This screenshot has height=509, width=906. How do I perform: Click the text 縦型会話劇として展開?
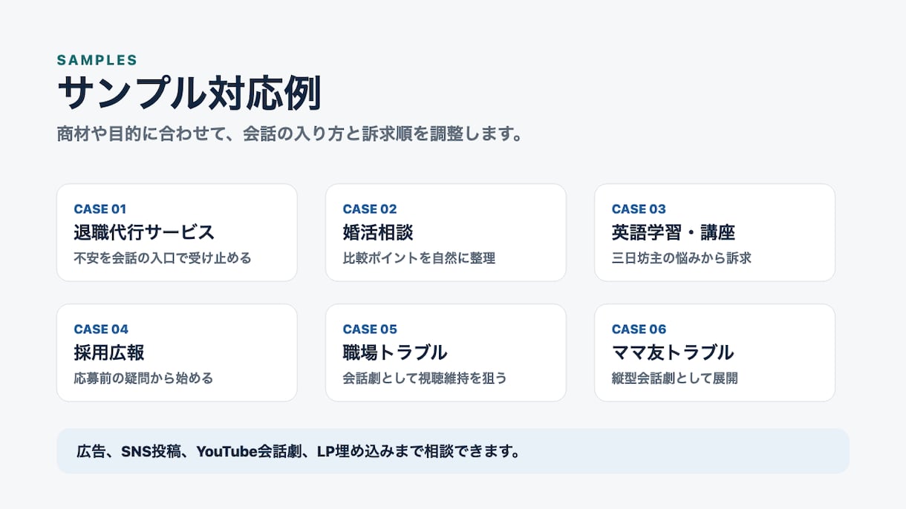click(674, 378)
